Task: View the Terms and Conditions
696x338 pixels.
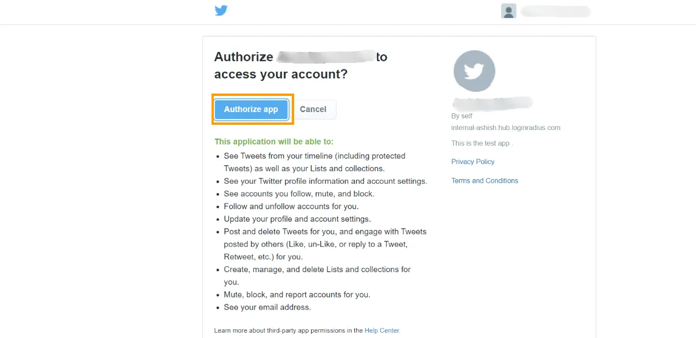Action: (484, 180)
